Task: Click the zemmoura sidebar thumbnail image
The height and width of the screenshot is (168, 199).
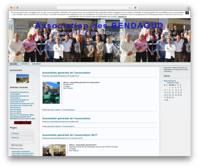Action: [23, 79]
